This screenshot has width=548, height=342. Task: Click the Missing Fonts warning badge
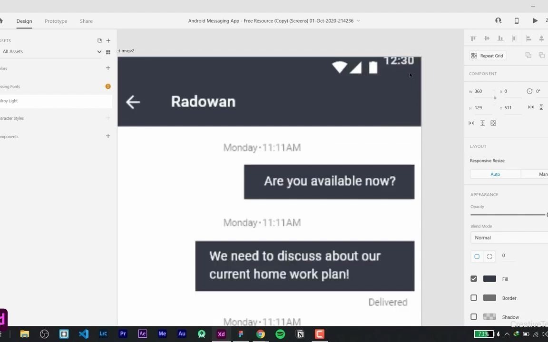pyautogui.click(x=108, y=86)
